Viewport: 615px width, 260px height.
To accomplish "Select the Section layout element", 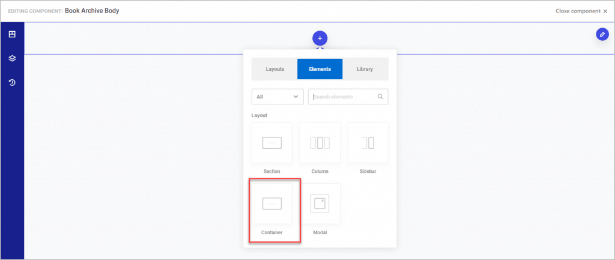I will (272, 143).
